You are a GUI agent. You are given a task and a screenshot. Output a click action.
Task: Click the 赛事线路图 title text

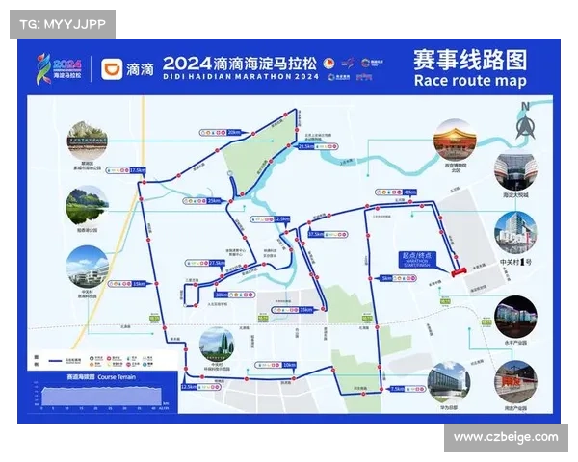470,60
